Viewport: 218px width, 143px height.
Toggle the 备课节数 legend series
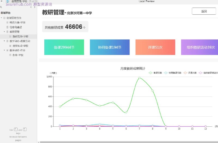coord(155,73)
